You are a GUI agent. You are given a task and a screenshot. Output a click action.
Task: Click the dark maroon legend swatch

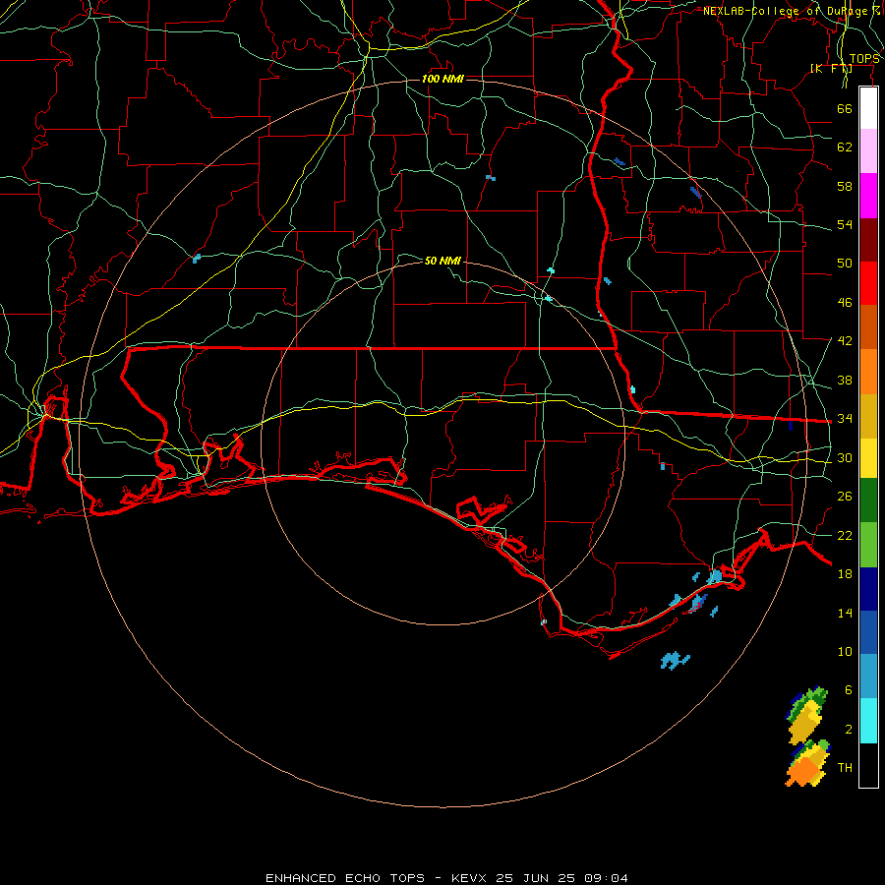tap(868, 240)
